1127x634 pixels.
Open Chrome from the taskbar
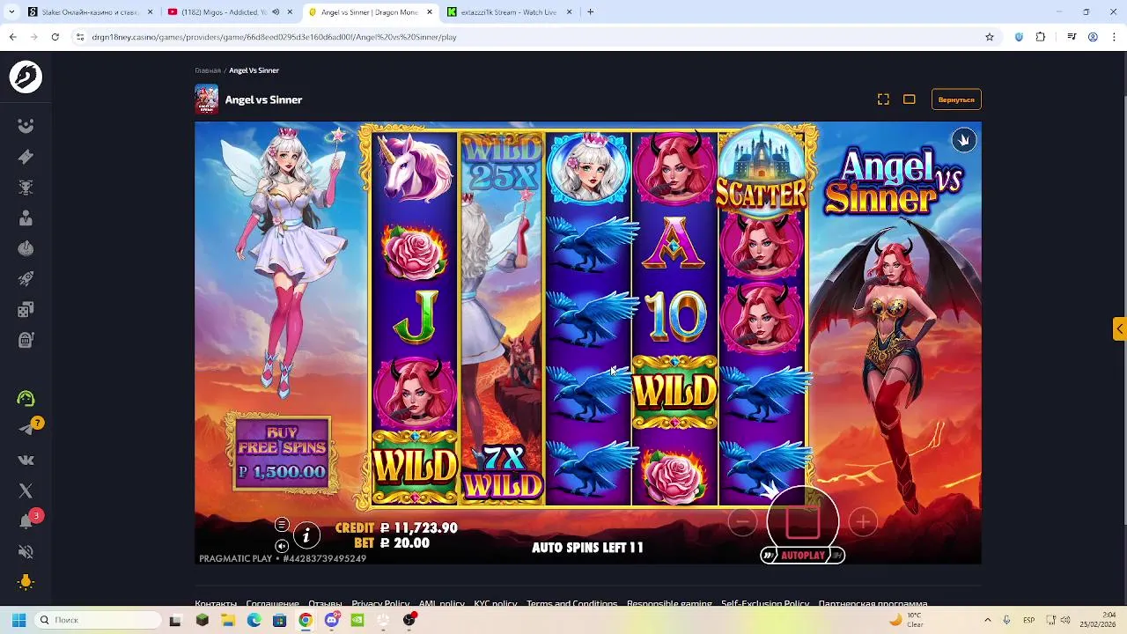tap(306, 620)
